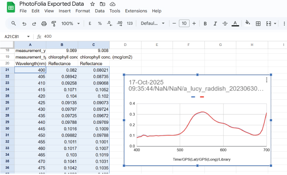Viewport: 287px width, 175px height.
Task: Open the Data menu
Action: tap(100, 11)
